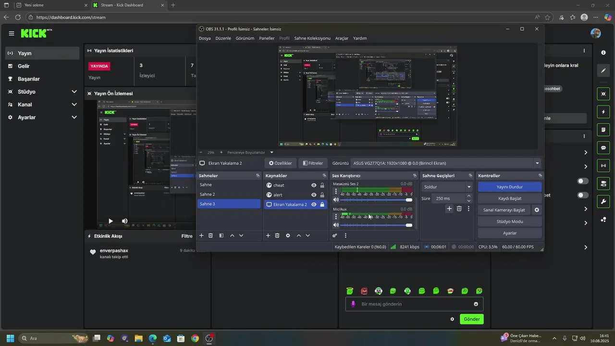Move selected source down in Kaynaklar
The width and height of the screenshot is (615, 346).
click(308, 235)
